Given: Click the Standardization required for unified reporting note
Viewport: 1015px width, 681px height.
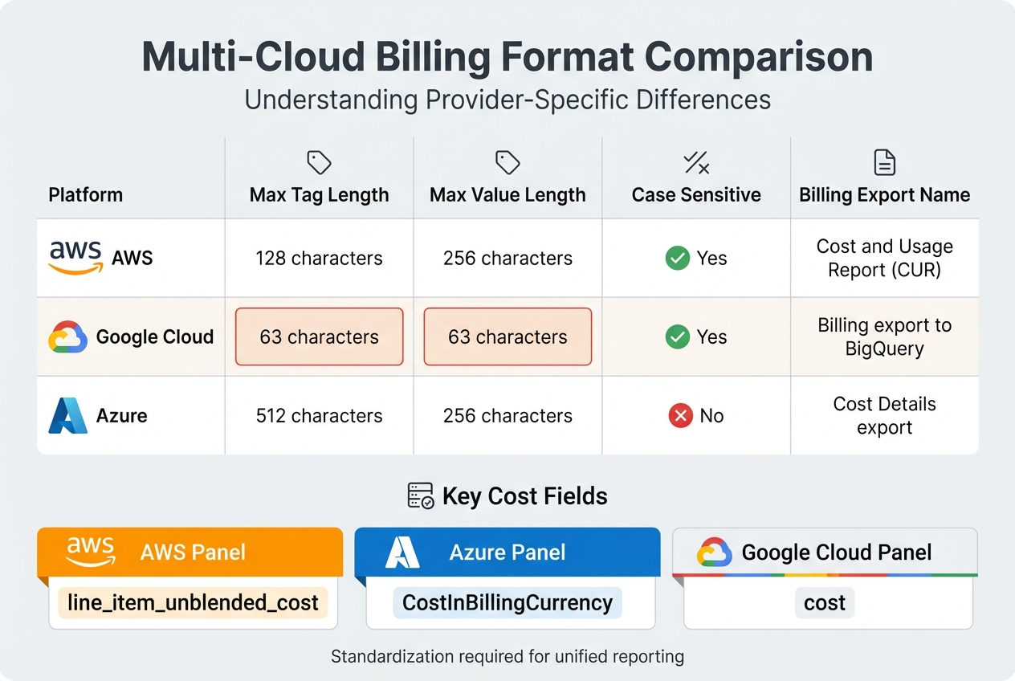Looking at the screenshot, I should click(x=507, y=657).
